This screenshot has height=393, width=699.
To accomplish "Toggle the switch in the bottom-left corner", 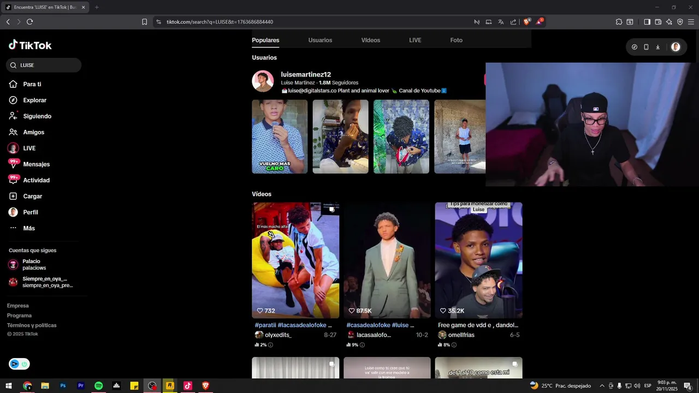I will tap(19, 364).
